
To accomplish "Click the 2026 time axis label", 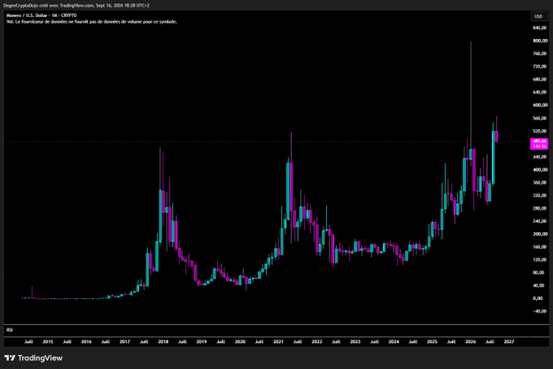I will pyautogui.click(x=471, y=341).
